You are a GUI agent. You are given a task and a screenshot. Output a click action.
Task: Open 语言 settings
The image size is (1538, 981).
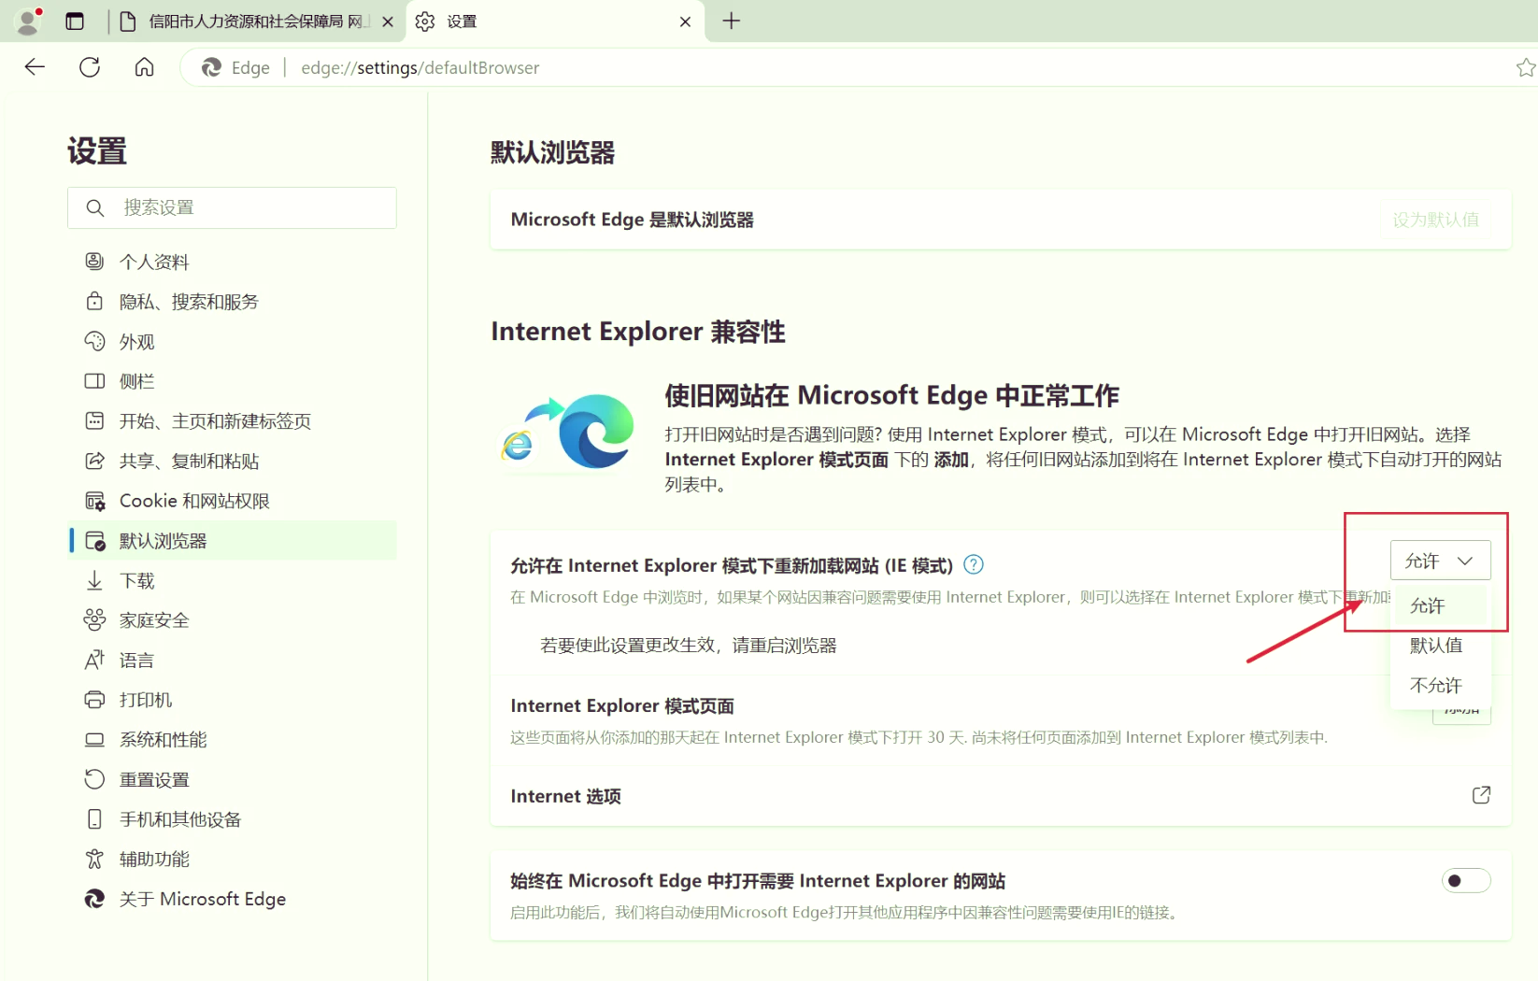tap(233, 660)
